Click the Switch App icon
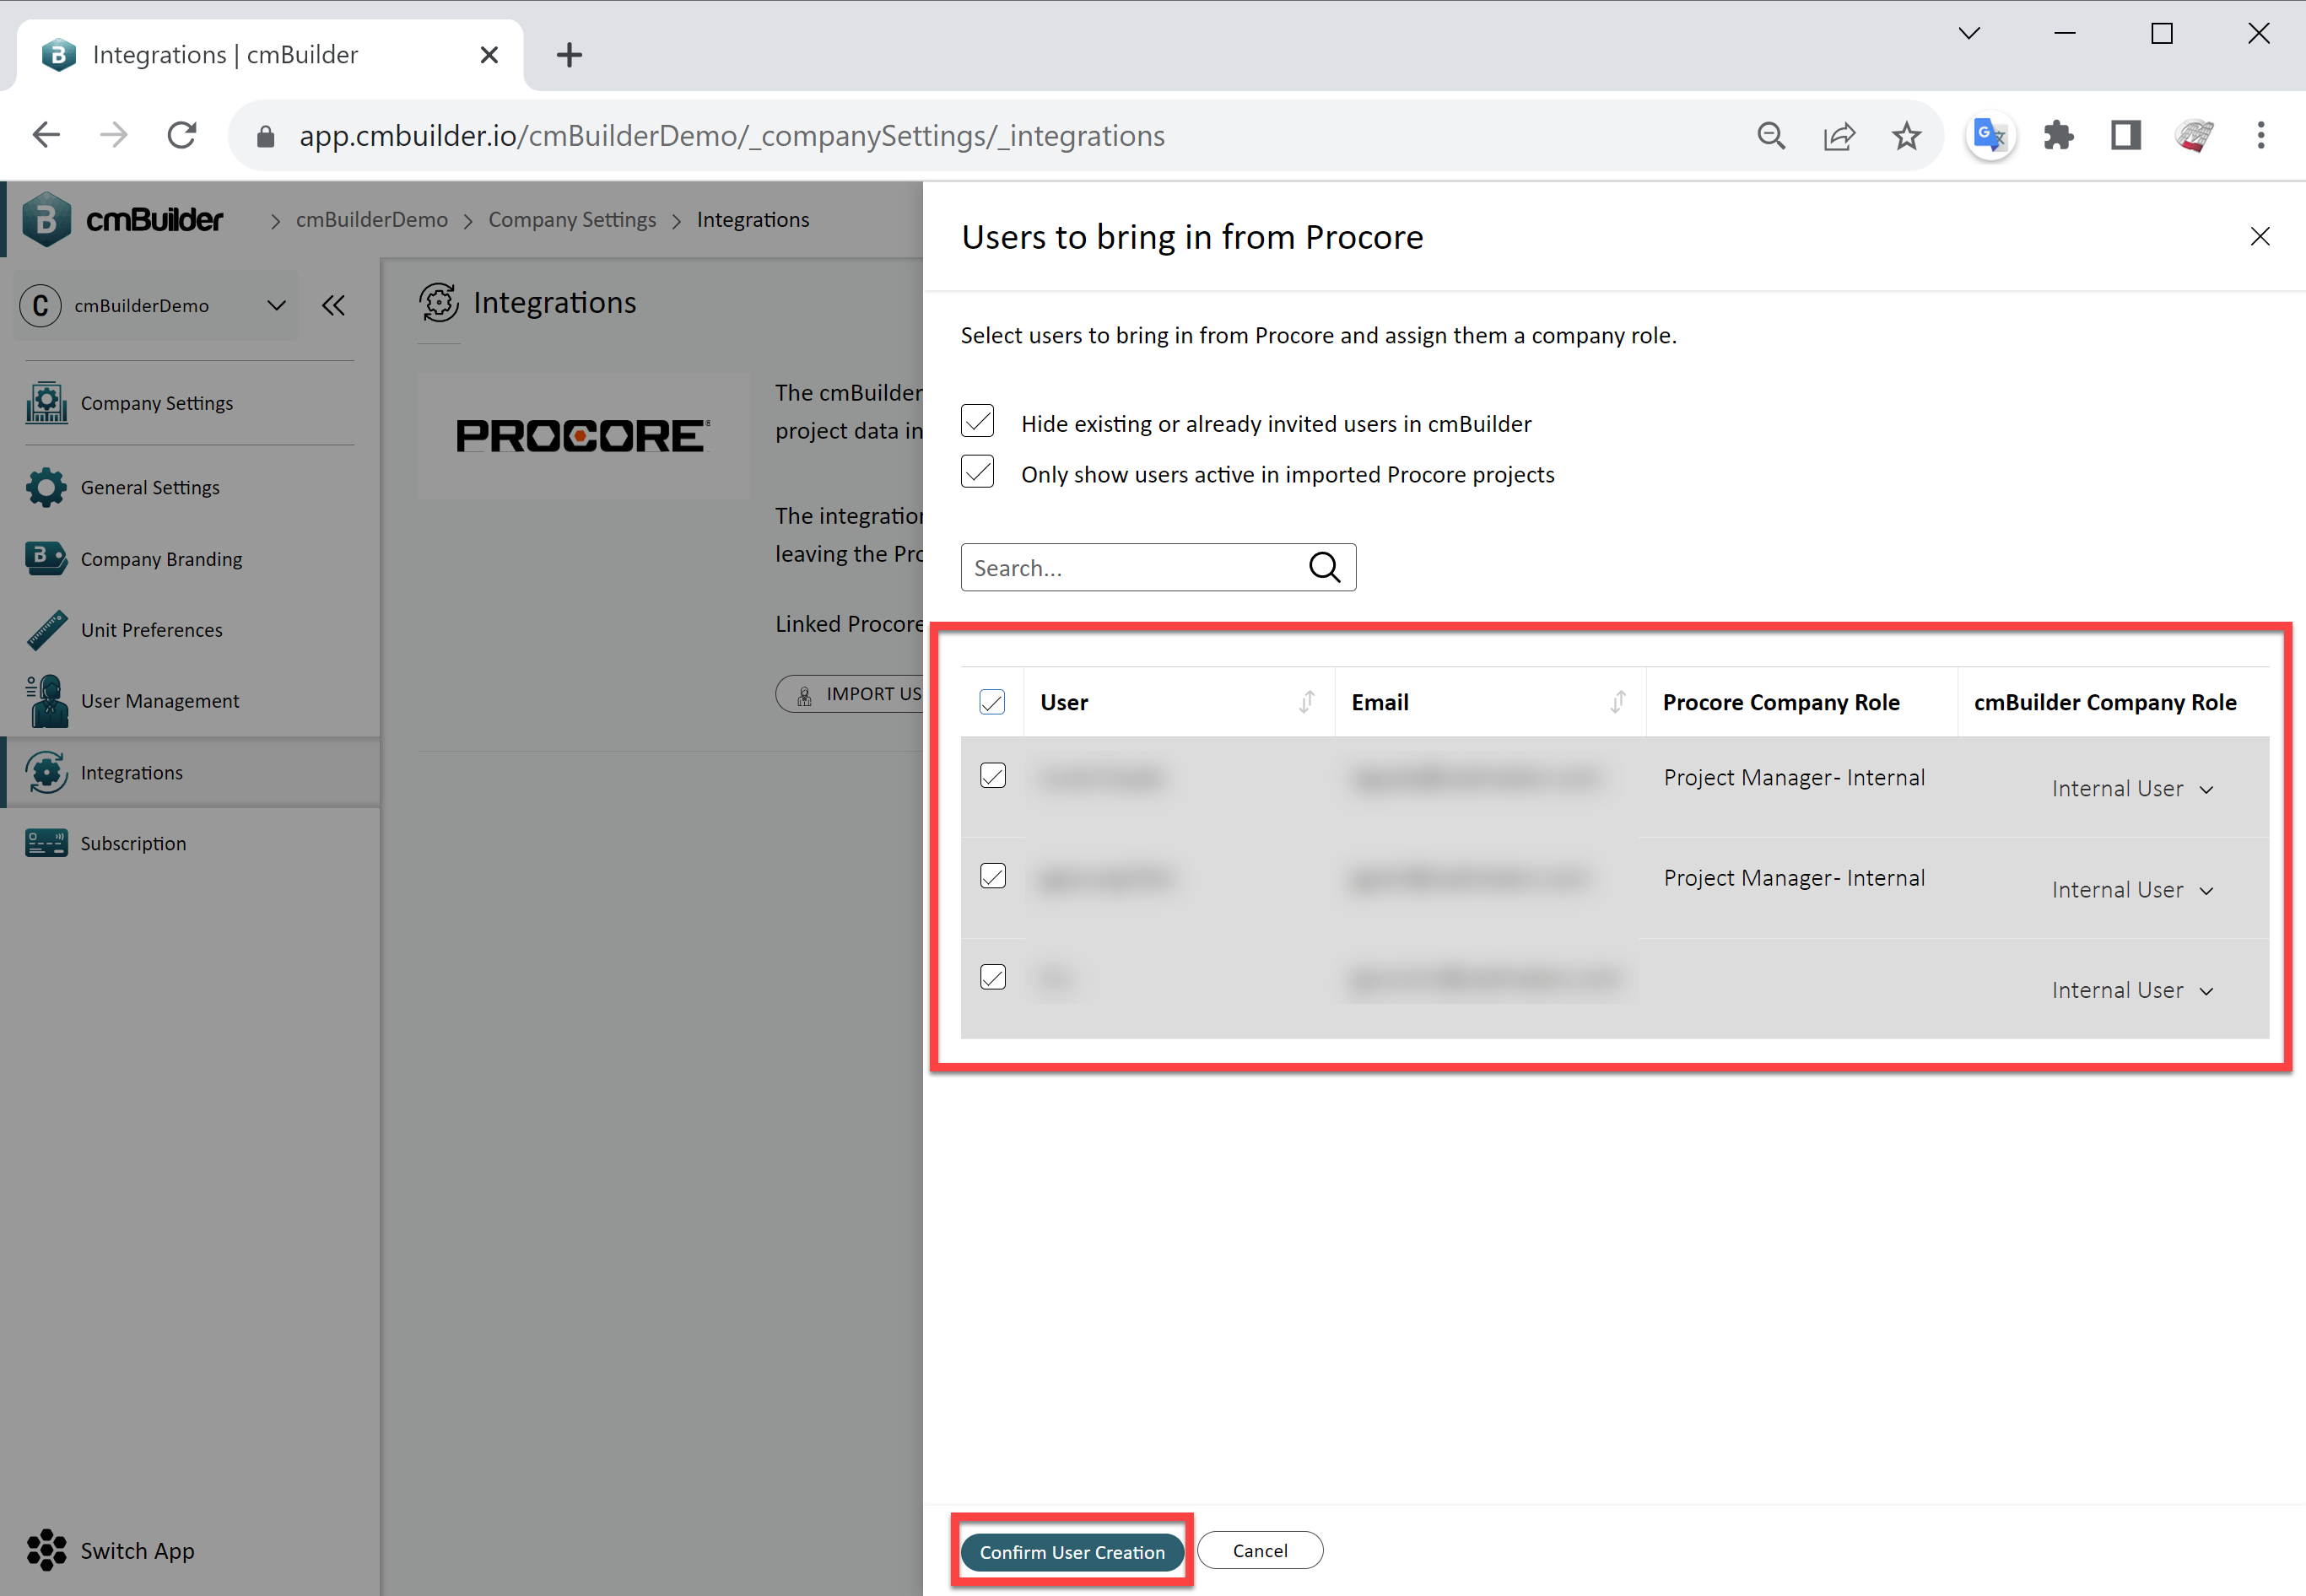 [46, 1549]
